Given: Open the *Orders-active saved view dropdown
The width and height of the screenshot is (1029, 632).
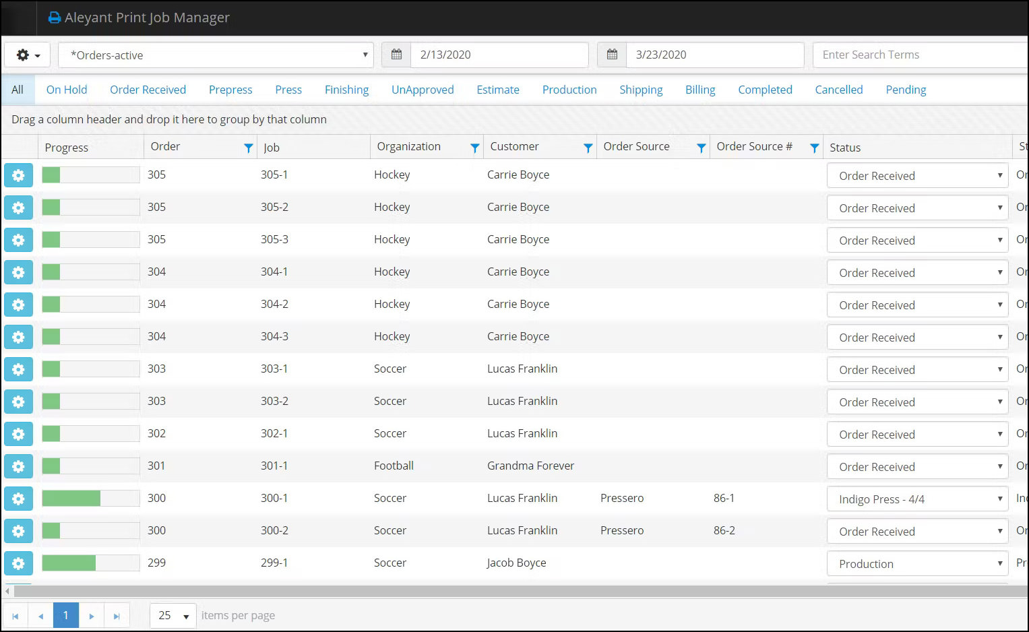Looking at the screenshot, I should (x=216, y=55).
